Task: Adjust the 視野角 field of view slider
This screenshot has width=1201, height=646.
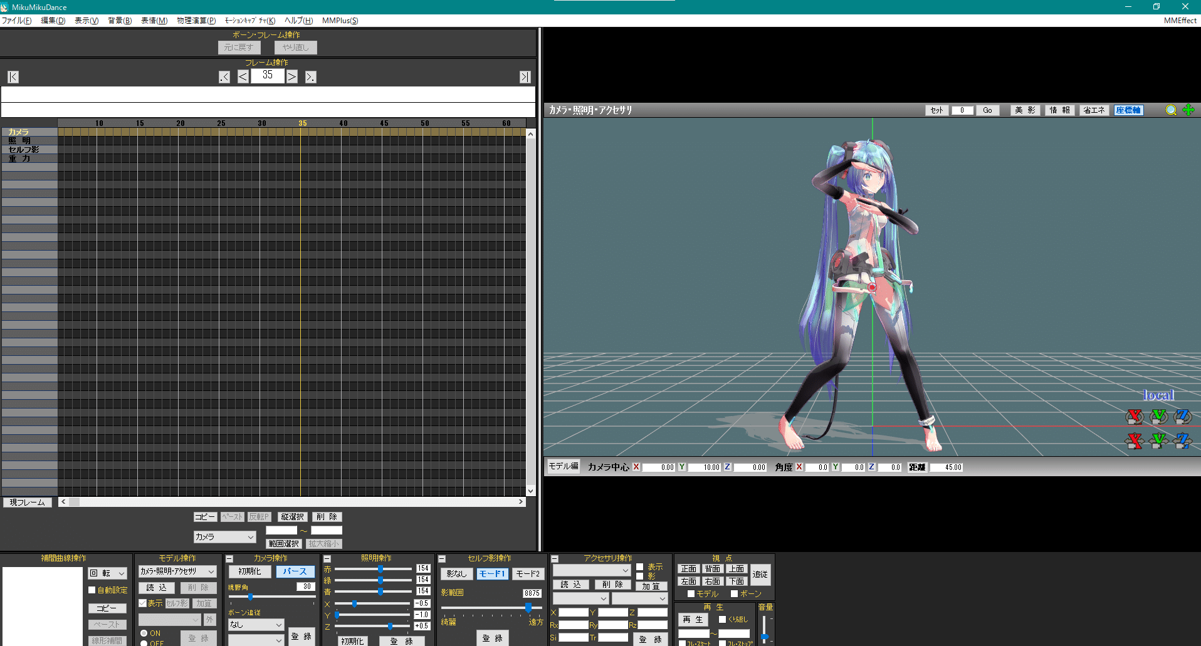Action: coord(251,597)
